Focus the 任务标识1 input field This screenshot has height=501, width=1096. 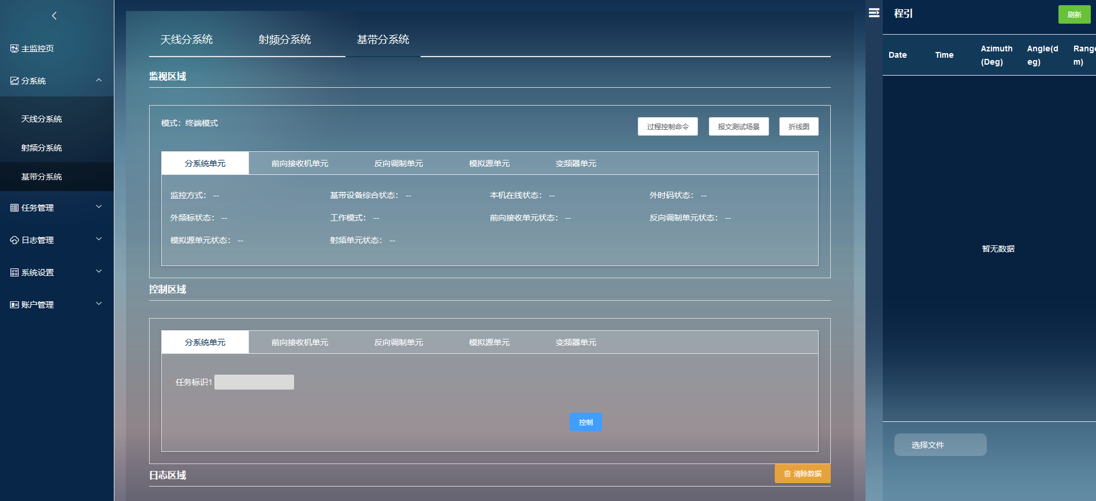pyautogui.click(x=254, y=382)
